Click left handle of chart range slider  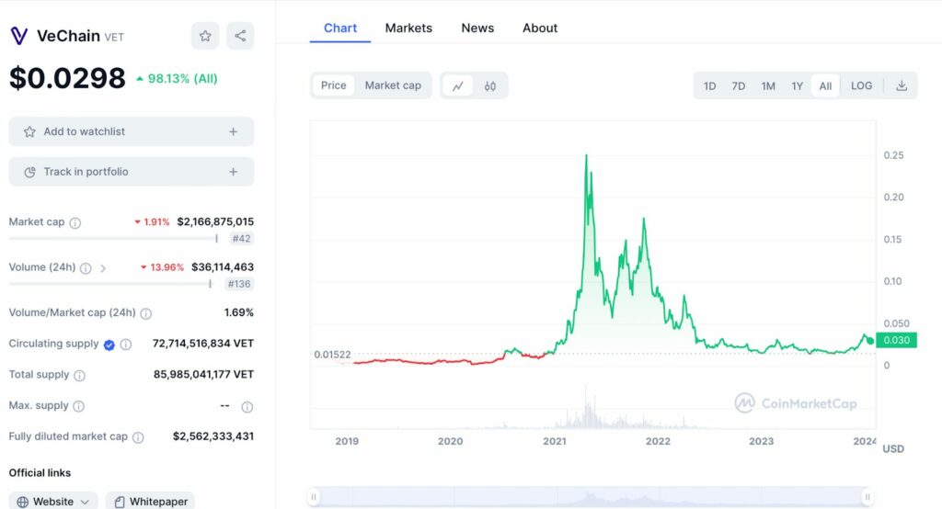click(x=314, y=497)
